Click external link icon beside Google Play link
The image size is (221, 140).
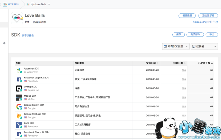[217, 22]
